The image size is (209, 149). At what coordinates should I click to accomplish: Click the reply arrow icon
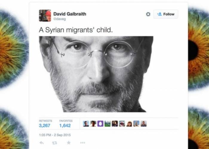coord(42,143)
